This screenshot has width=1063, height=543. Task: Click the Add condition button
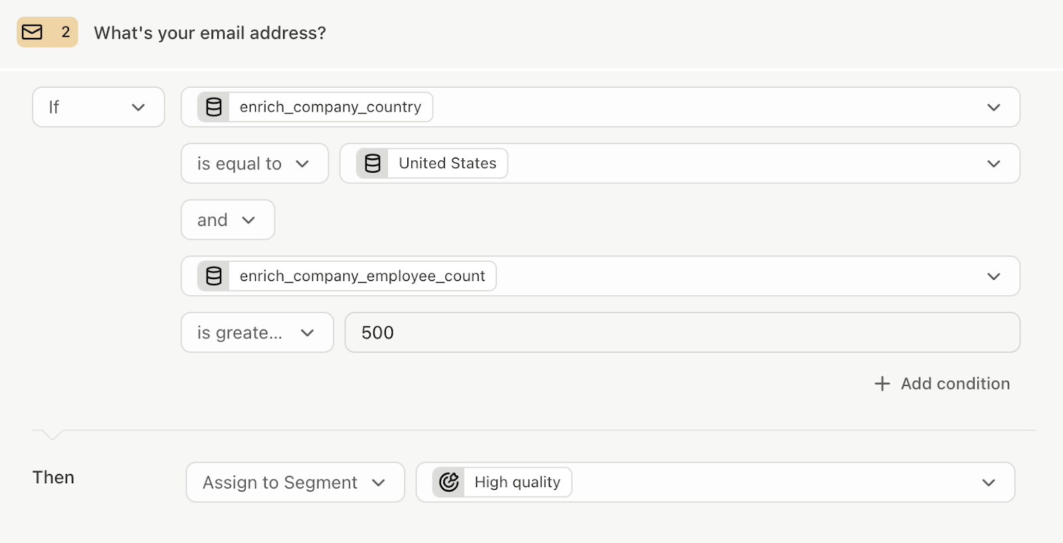point(942,383)
